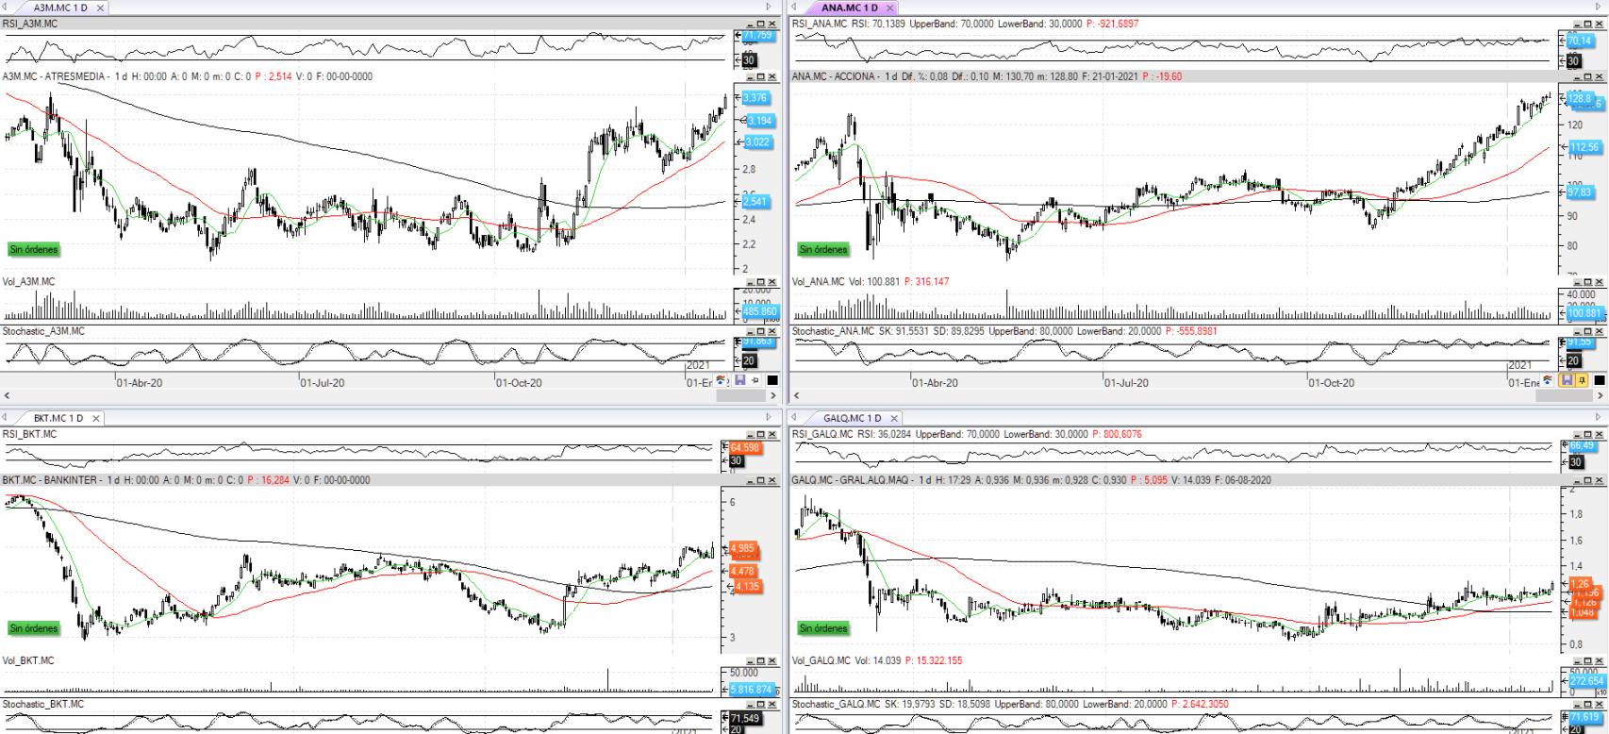Screen dimensions: 1609x734
Task: Click 'Sin órdenes' label on GALQ.MC chart
Action: coord(823,628)
